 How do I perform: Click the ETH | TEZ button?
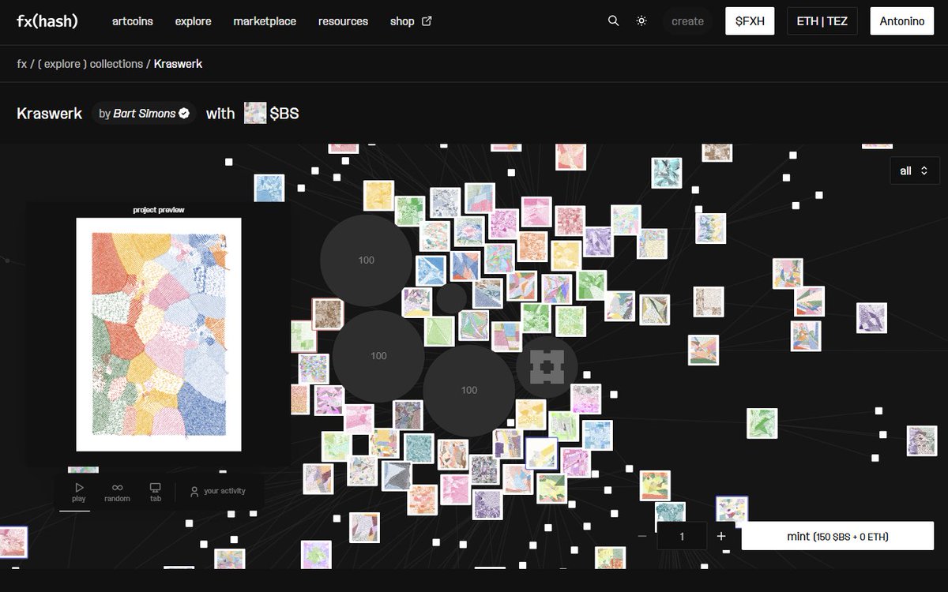[x=822, y=21]
